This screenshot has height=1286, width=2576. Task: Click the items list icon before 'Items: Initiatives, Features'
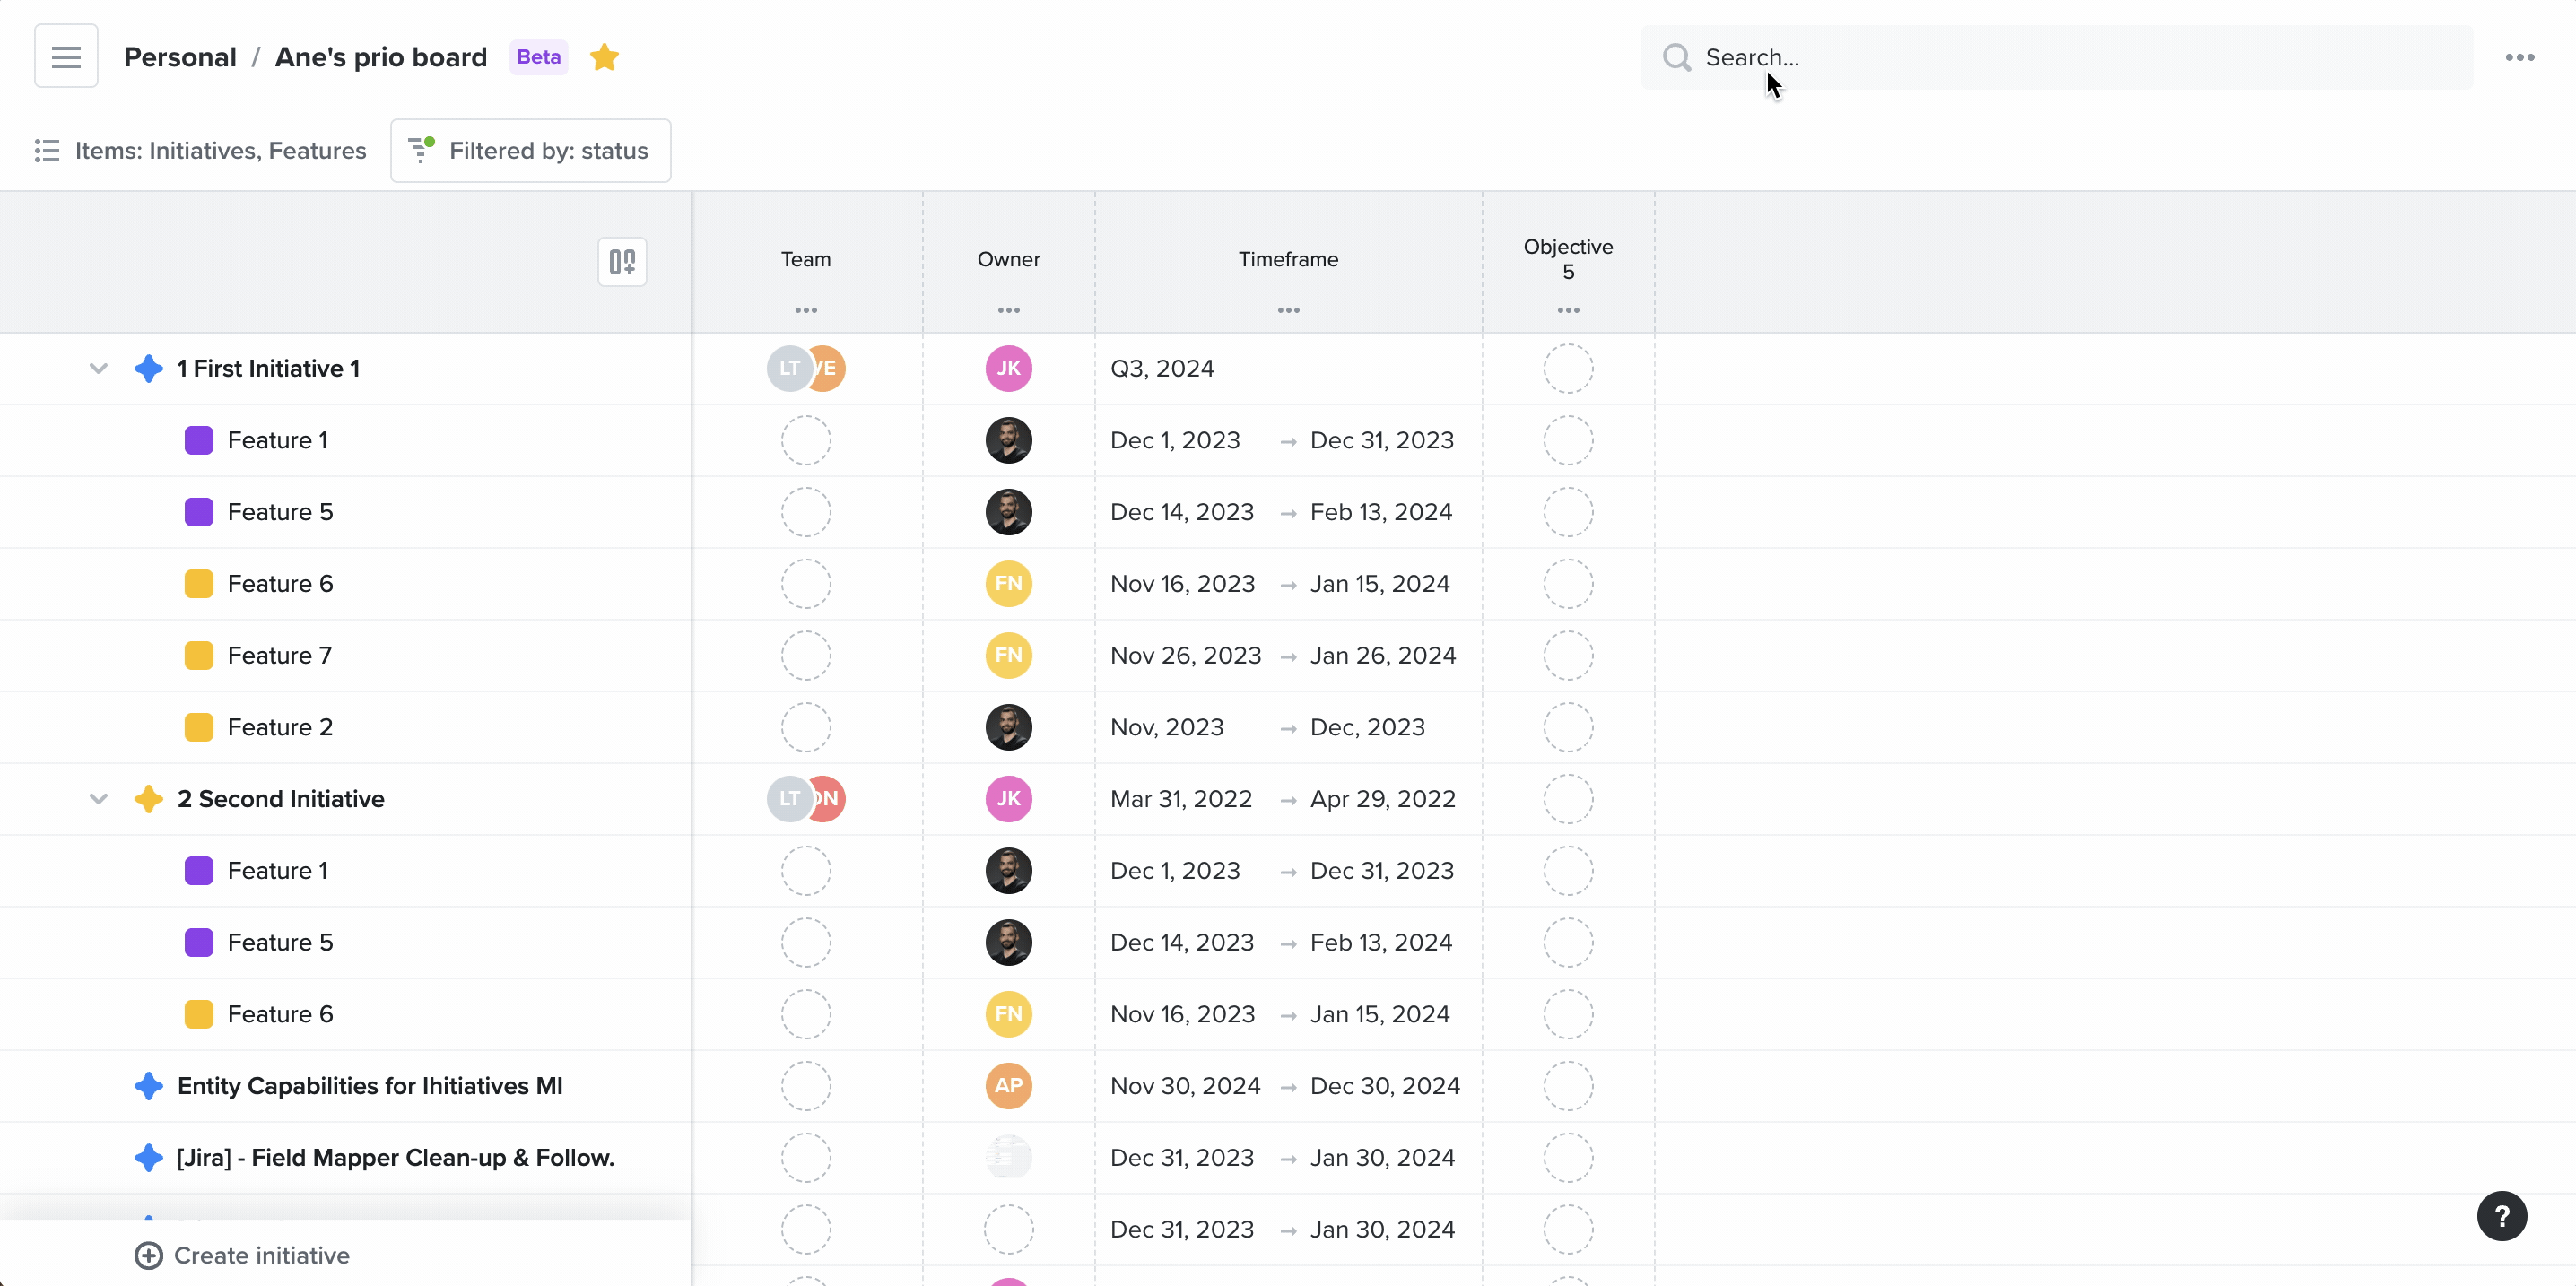tap(45, 150)
